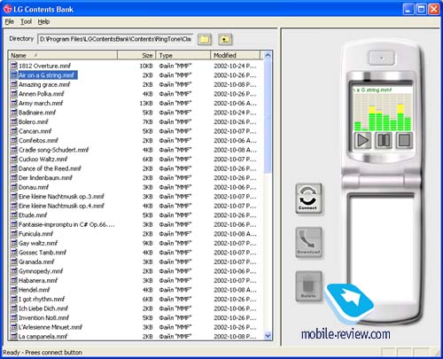Image resolution: width=443 pixels, height=359 pixels.
Task: Click file icon of Granada.mmf
Action: pos(14,261)
